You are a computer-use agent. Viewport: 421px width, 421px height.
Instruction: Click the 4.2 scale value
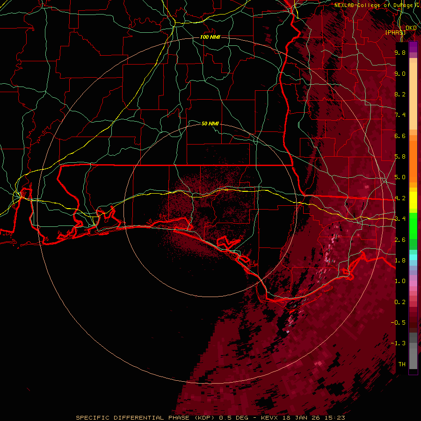tap(400, 198)
